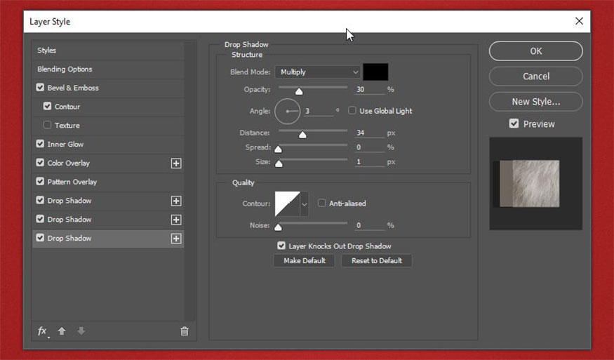The width and height of the screenshot is (614, 360).
Task: Enable Anti-aliased checkbox
Action: click(322, 204)
